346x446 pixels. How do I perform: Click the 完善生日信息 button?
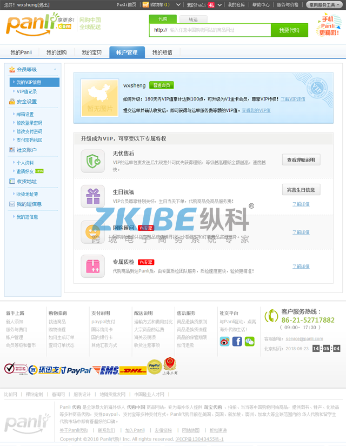point(301,190)
